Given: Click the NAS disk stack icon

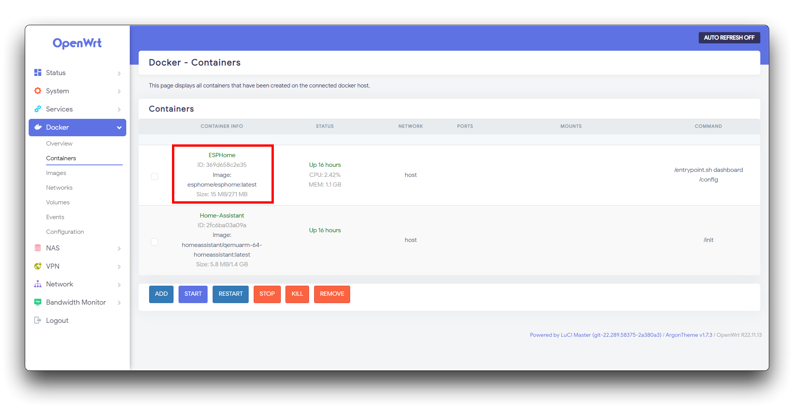Looking at the screenshot, I should click(38, 248).
